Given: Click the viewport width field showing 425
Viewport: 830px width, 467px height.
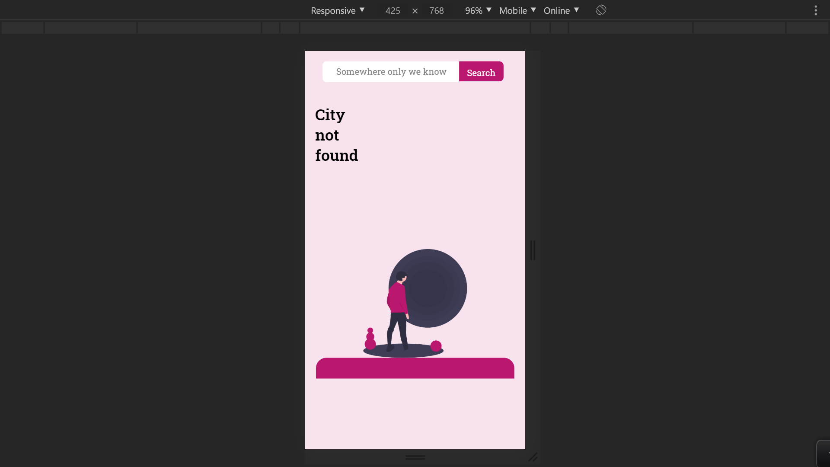Looking at the screenshot, I should [393, 10].
